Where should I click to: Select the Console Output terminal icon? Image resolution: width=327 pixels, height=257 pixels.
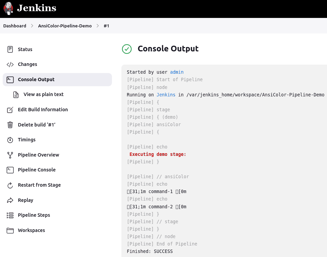pyautogui.click(x=10, y=79)
